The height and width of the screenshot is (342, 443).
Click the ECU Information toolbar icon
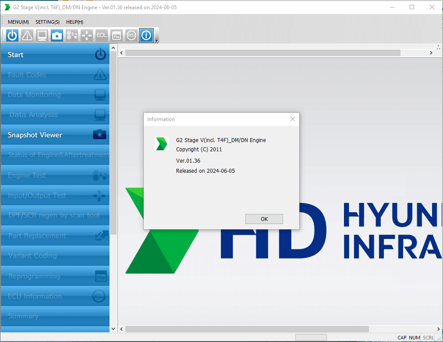(x=131, y=36)
